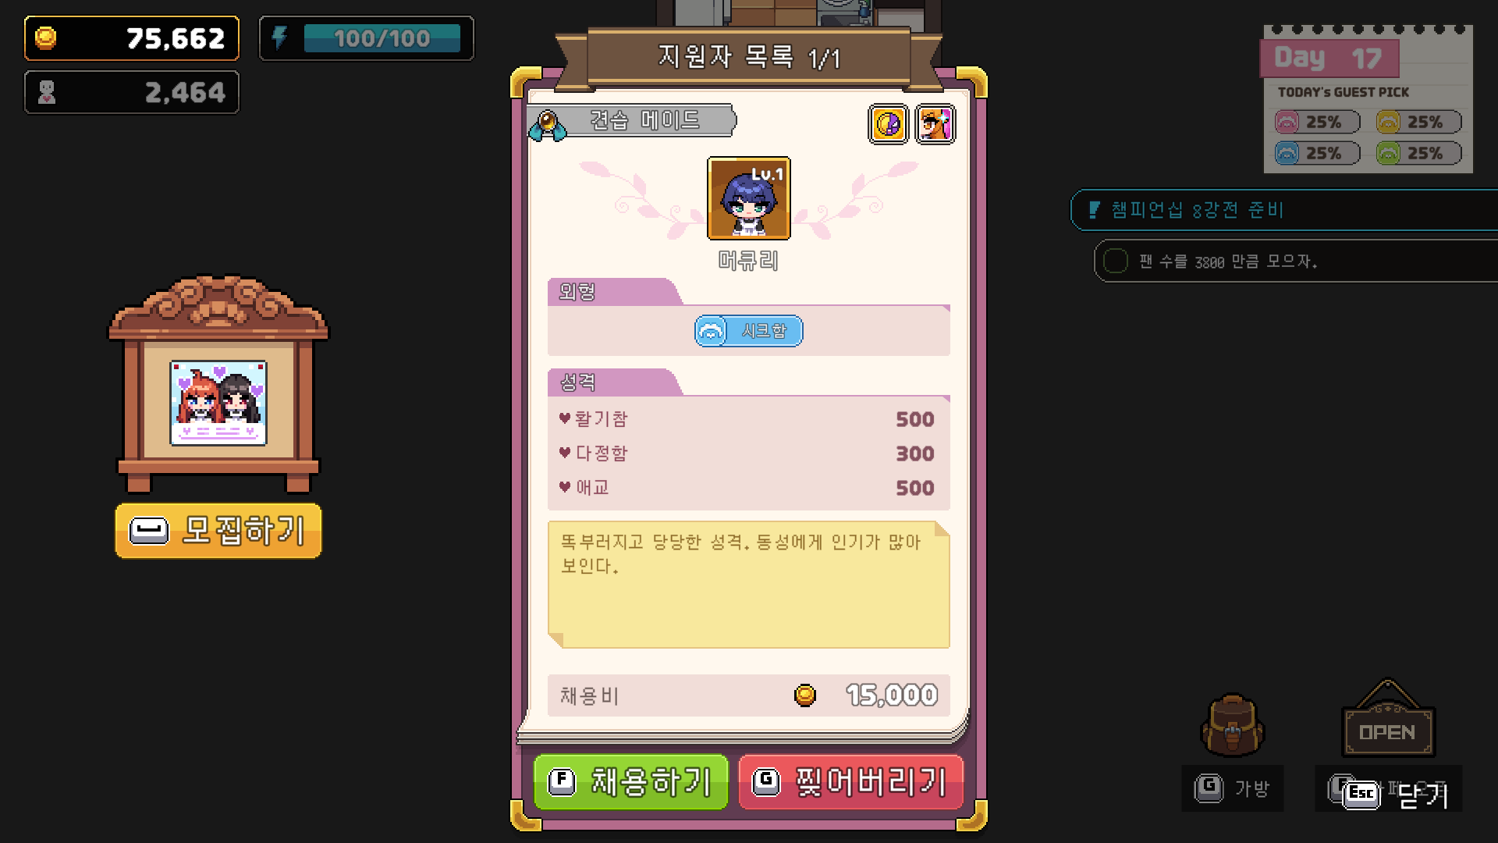Click the 머큐리 Lv.1 applicant portrait

point(749,198)
